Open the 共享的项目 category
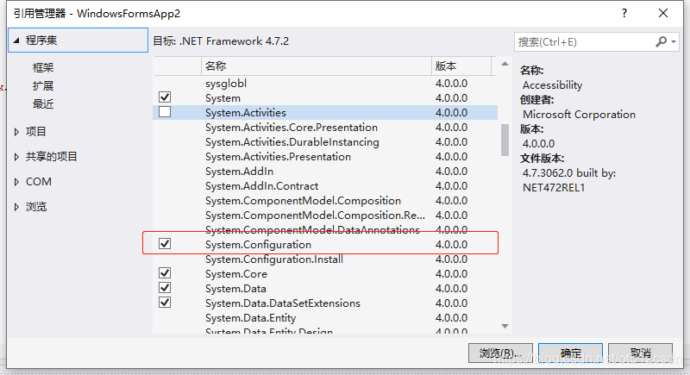Image resolution: width=690 pixels, height=375 pixels. (52, 157)
